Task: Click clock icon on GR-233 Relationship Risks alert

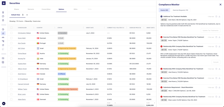Action: pos(216,69)
